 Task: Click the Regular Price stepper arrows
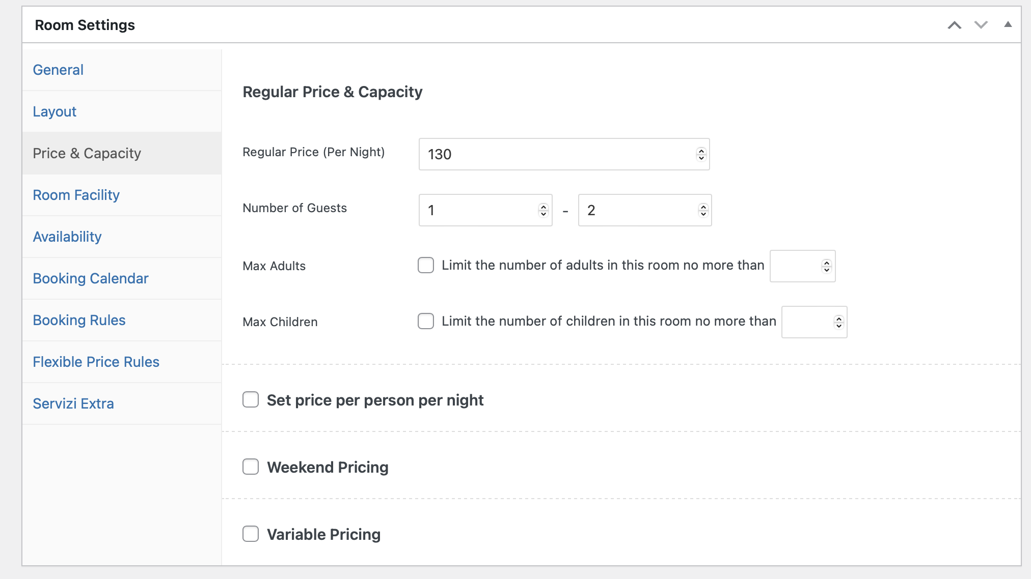(701, 154)
